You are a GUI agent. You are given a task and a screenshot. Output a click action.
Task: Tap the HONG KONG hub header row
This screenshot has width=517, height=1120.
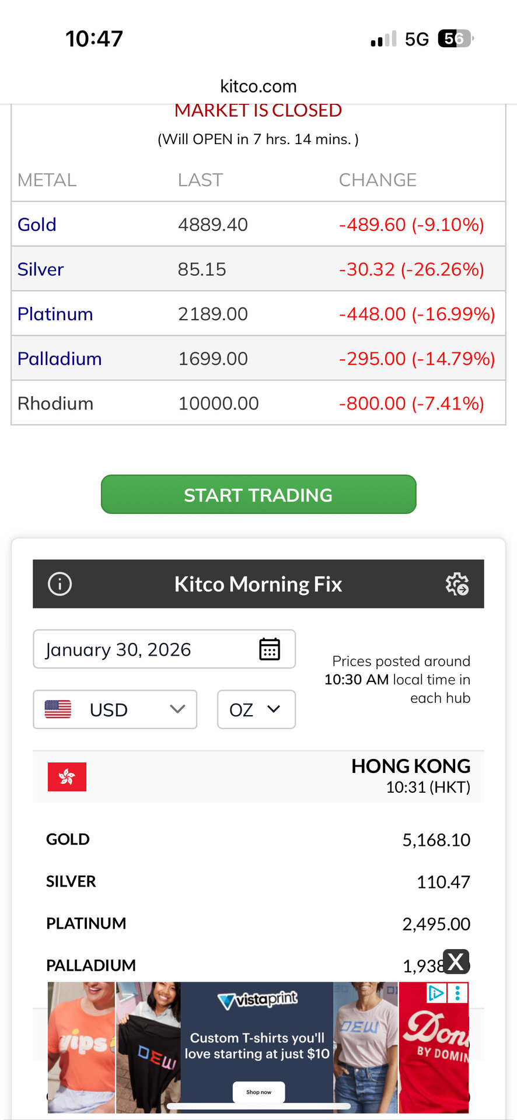click(258, 776)
